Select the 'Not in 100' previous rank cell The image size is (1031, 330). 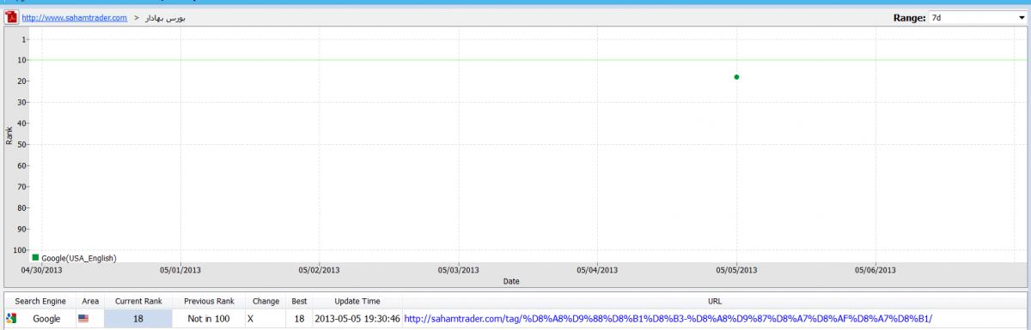pos(209,318)
